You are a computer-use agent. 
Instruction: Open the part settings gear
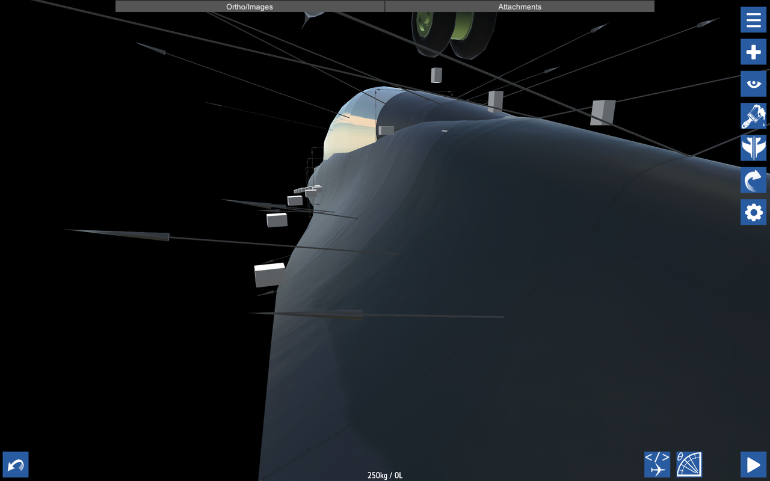point(753,212)
